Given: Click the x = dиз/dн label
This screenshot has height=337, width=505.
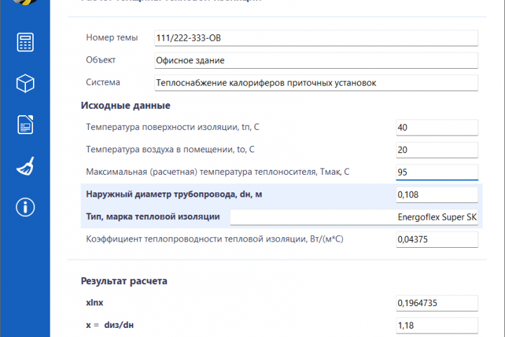Looking at the screenshot, I should (110, 325).
